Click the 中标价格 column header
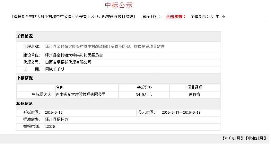The height and width of the screenshot is (149, 271). pos(144,87)
